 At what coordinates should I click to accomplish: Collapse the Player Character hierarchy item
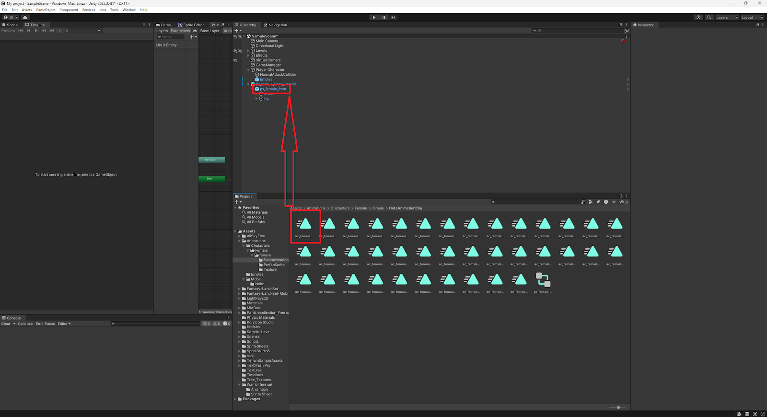click(x=248, y=70)
